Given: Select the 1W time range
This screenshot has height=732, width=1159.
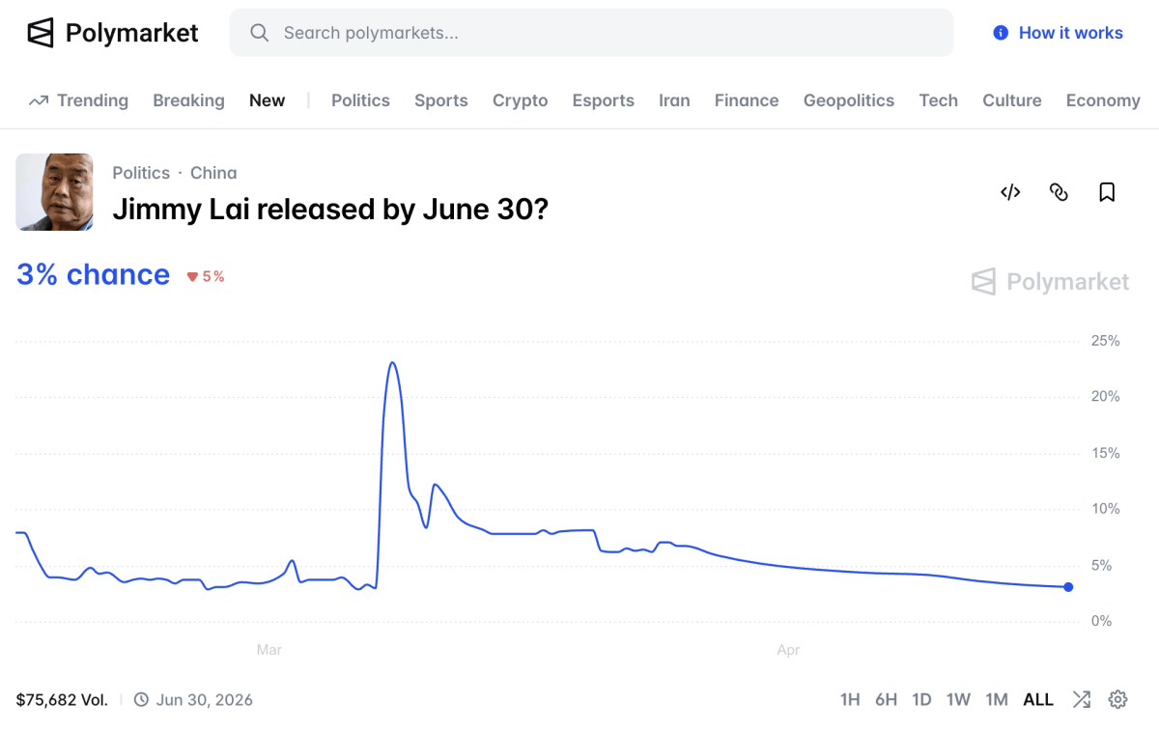Looking at the screenshot, I should (x=958, y=699).
